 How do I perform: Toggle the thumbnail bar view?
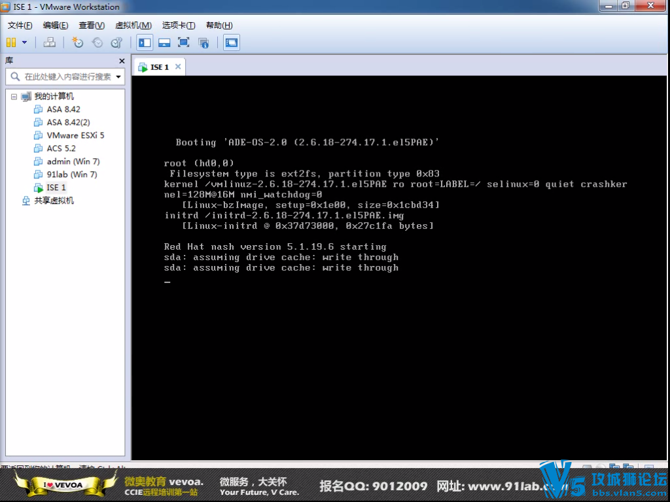(x=164, y=42)
